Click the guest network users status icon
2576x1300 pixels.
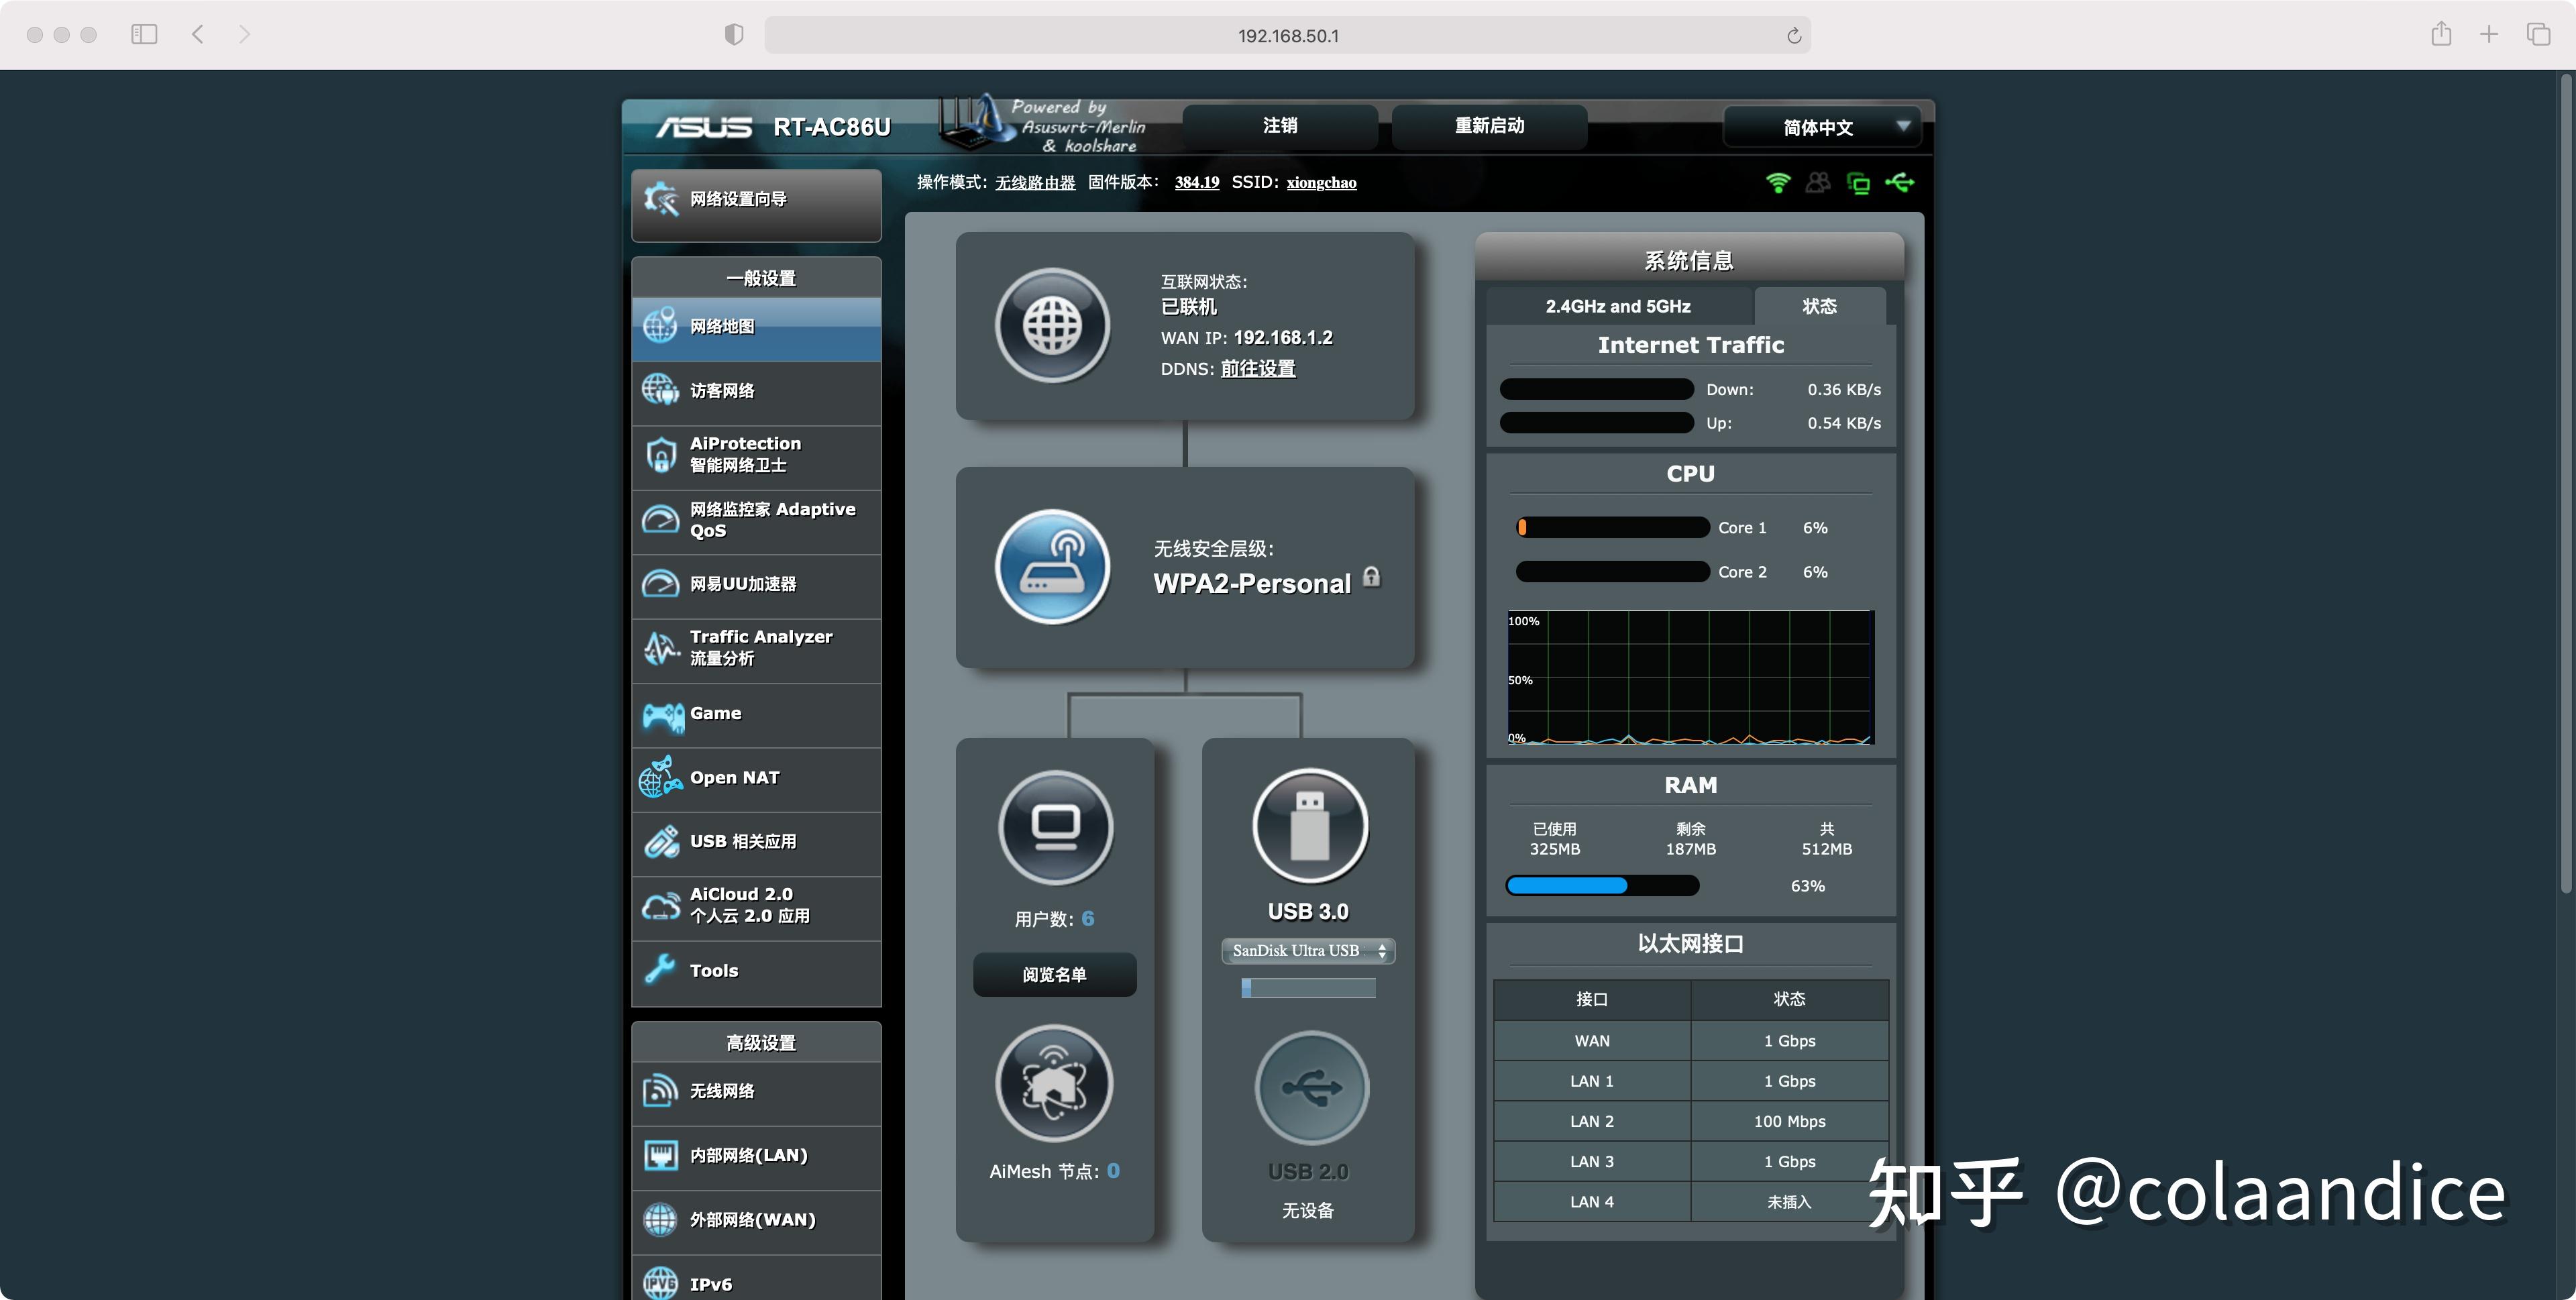pyautogui.click(x=1818, y=183)
